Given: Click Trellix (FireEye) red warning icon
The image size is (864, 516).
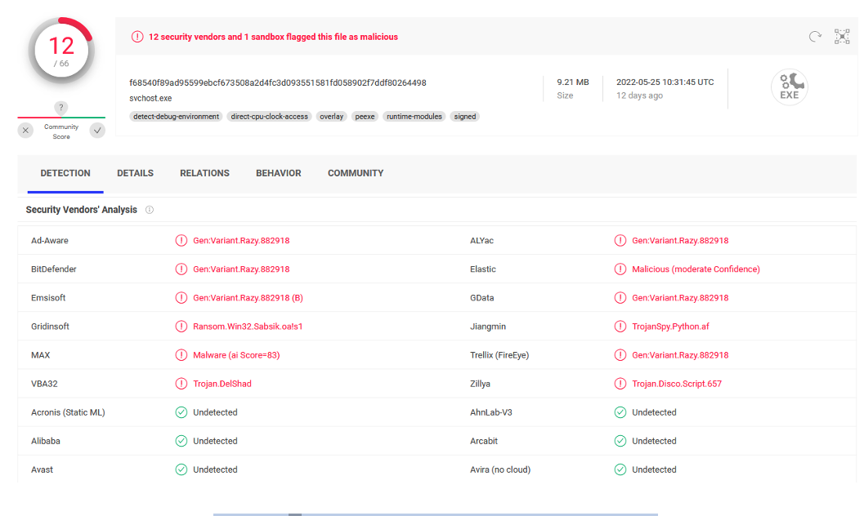Looking at the screenshot, I should click(x=620, y=355).
